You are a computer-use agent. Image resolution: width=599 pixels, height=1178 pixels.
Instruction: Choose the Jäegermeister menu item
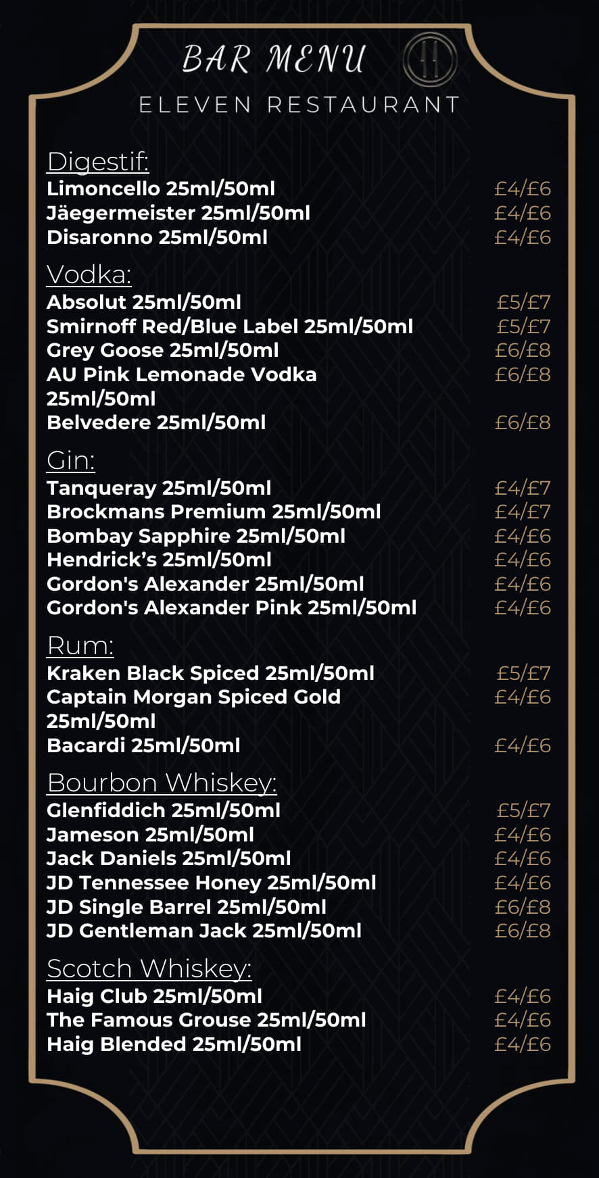178,213
